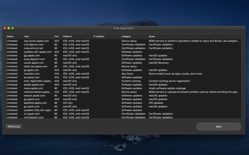Image resolution: width=249 pixels, height=155 pixels.
Task: Click the 'macOS Recovery' note
Action: pos(159,63)
